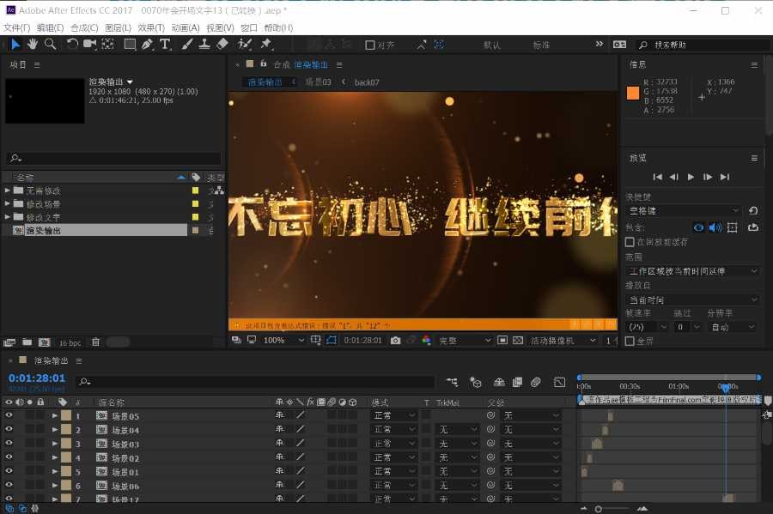This screenshot has width=773, height=514.
Task: Toggle transparency grid in viewer
Action: pos(518,340)
